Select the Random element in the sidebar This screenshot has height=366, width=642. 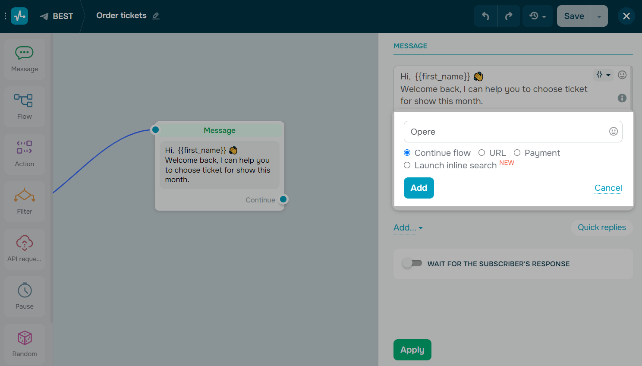tap(25, 344)
